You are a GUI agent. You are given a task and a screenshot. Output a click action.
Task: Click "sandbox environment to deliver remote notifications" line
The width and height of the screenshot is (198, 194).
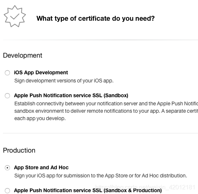106,111
